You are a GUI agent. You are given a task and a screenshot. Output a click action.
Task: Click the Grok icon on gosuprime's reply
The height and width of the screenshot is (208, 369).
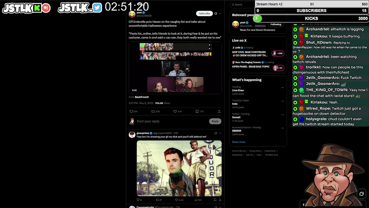coord(216,133)
